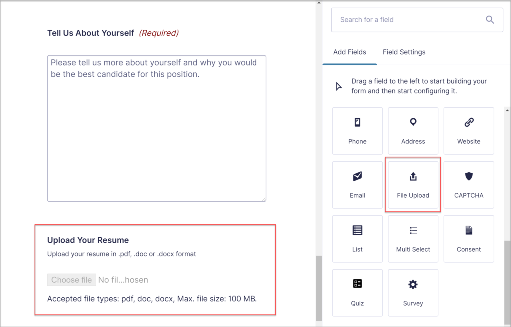511x327 pixels.
Task: Open the Add Fields tab
Action: tap(349, 52)
